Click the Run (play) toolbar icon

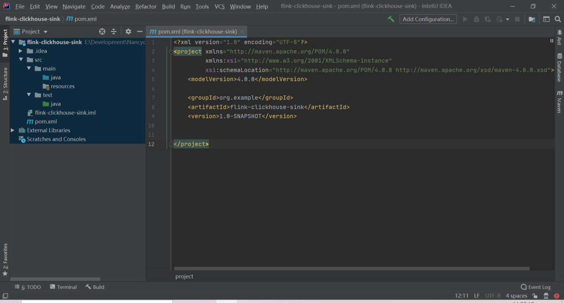(x=465, y=19)
